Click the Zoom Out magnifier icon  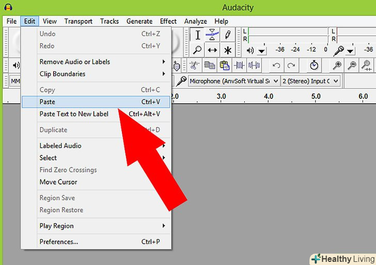[x=352, y=65]
